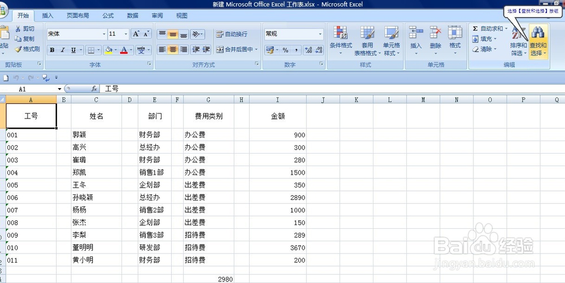Click the New document icon in quick access
565x283 pixels.
coord(6,78)
